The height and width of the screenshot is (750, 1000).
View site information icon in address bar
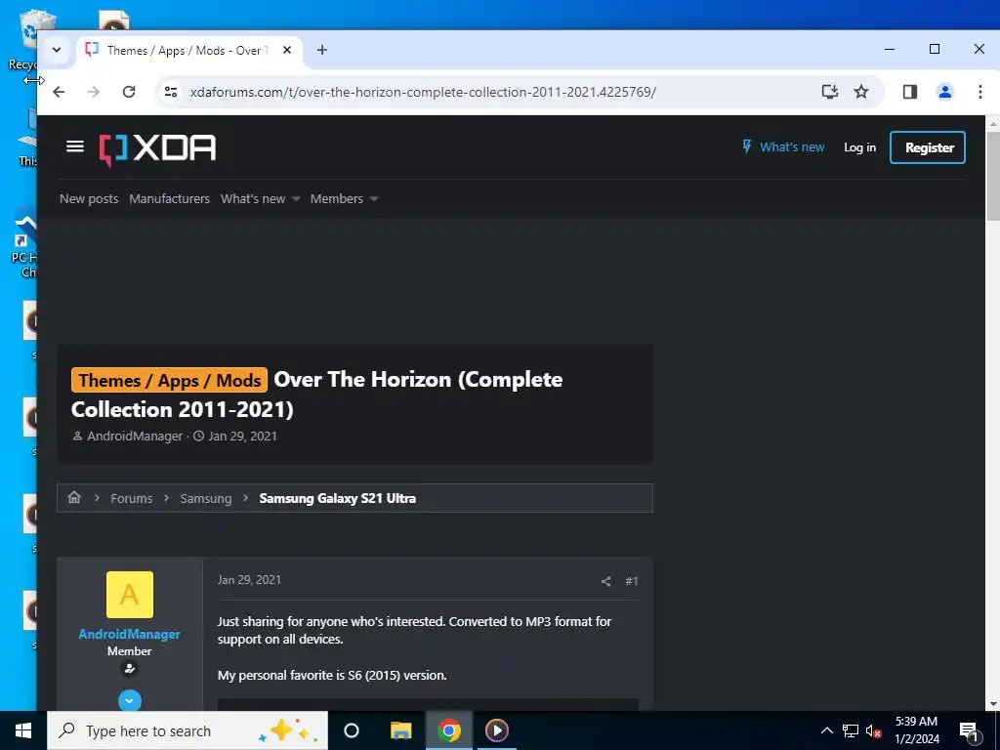coord(171,92)
